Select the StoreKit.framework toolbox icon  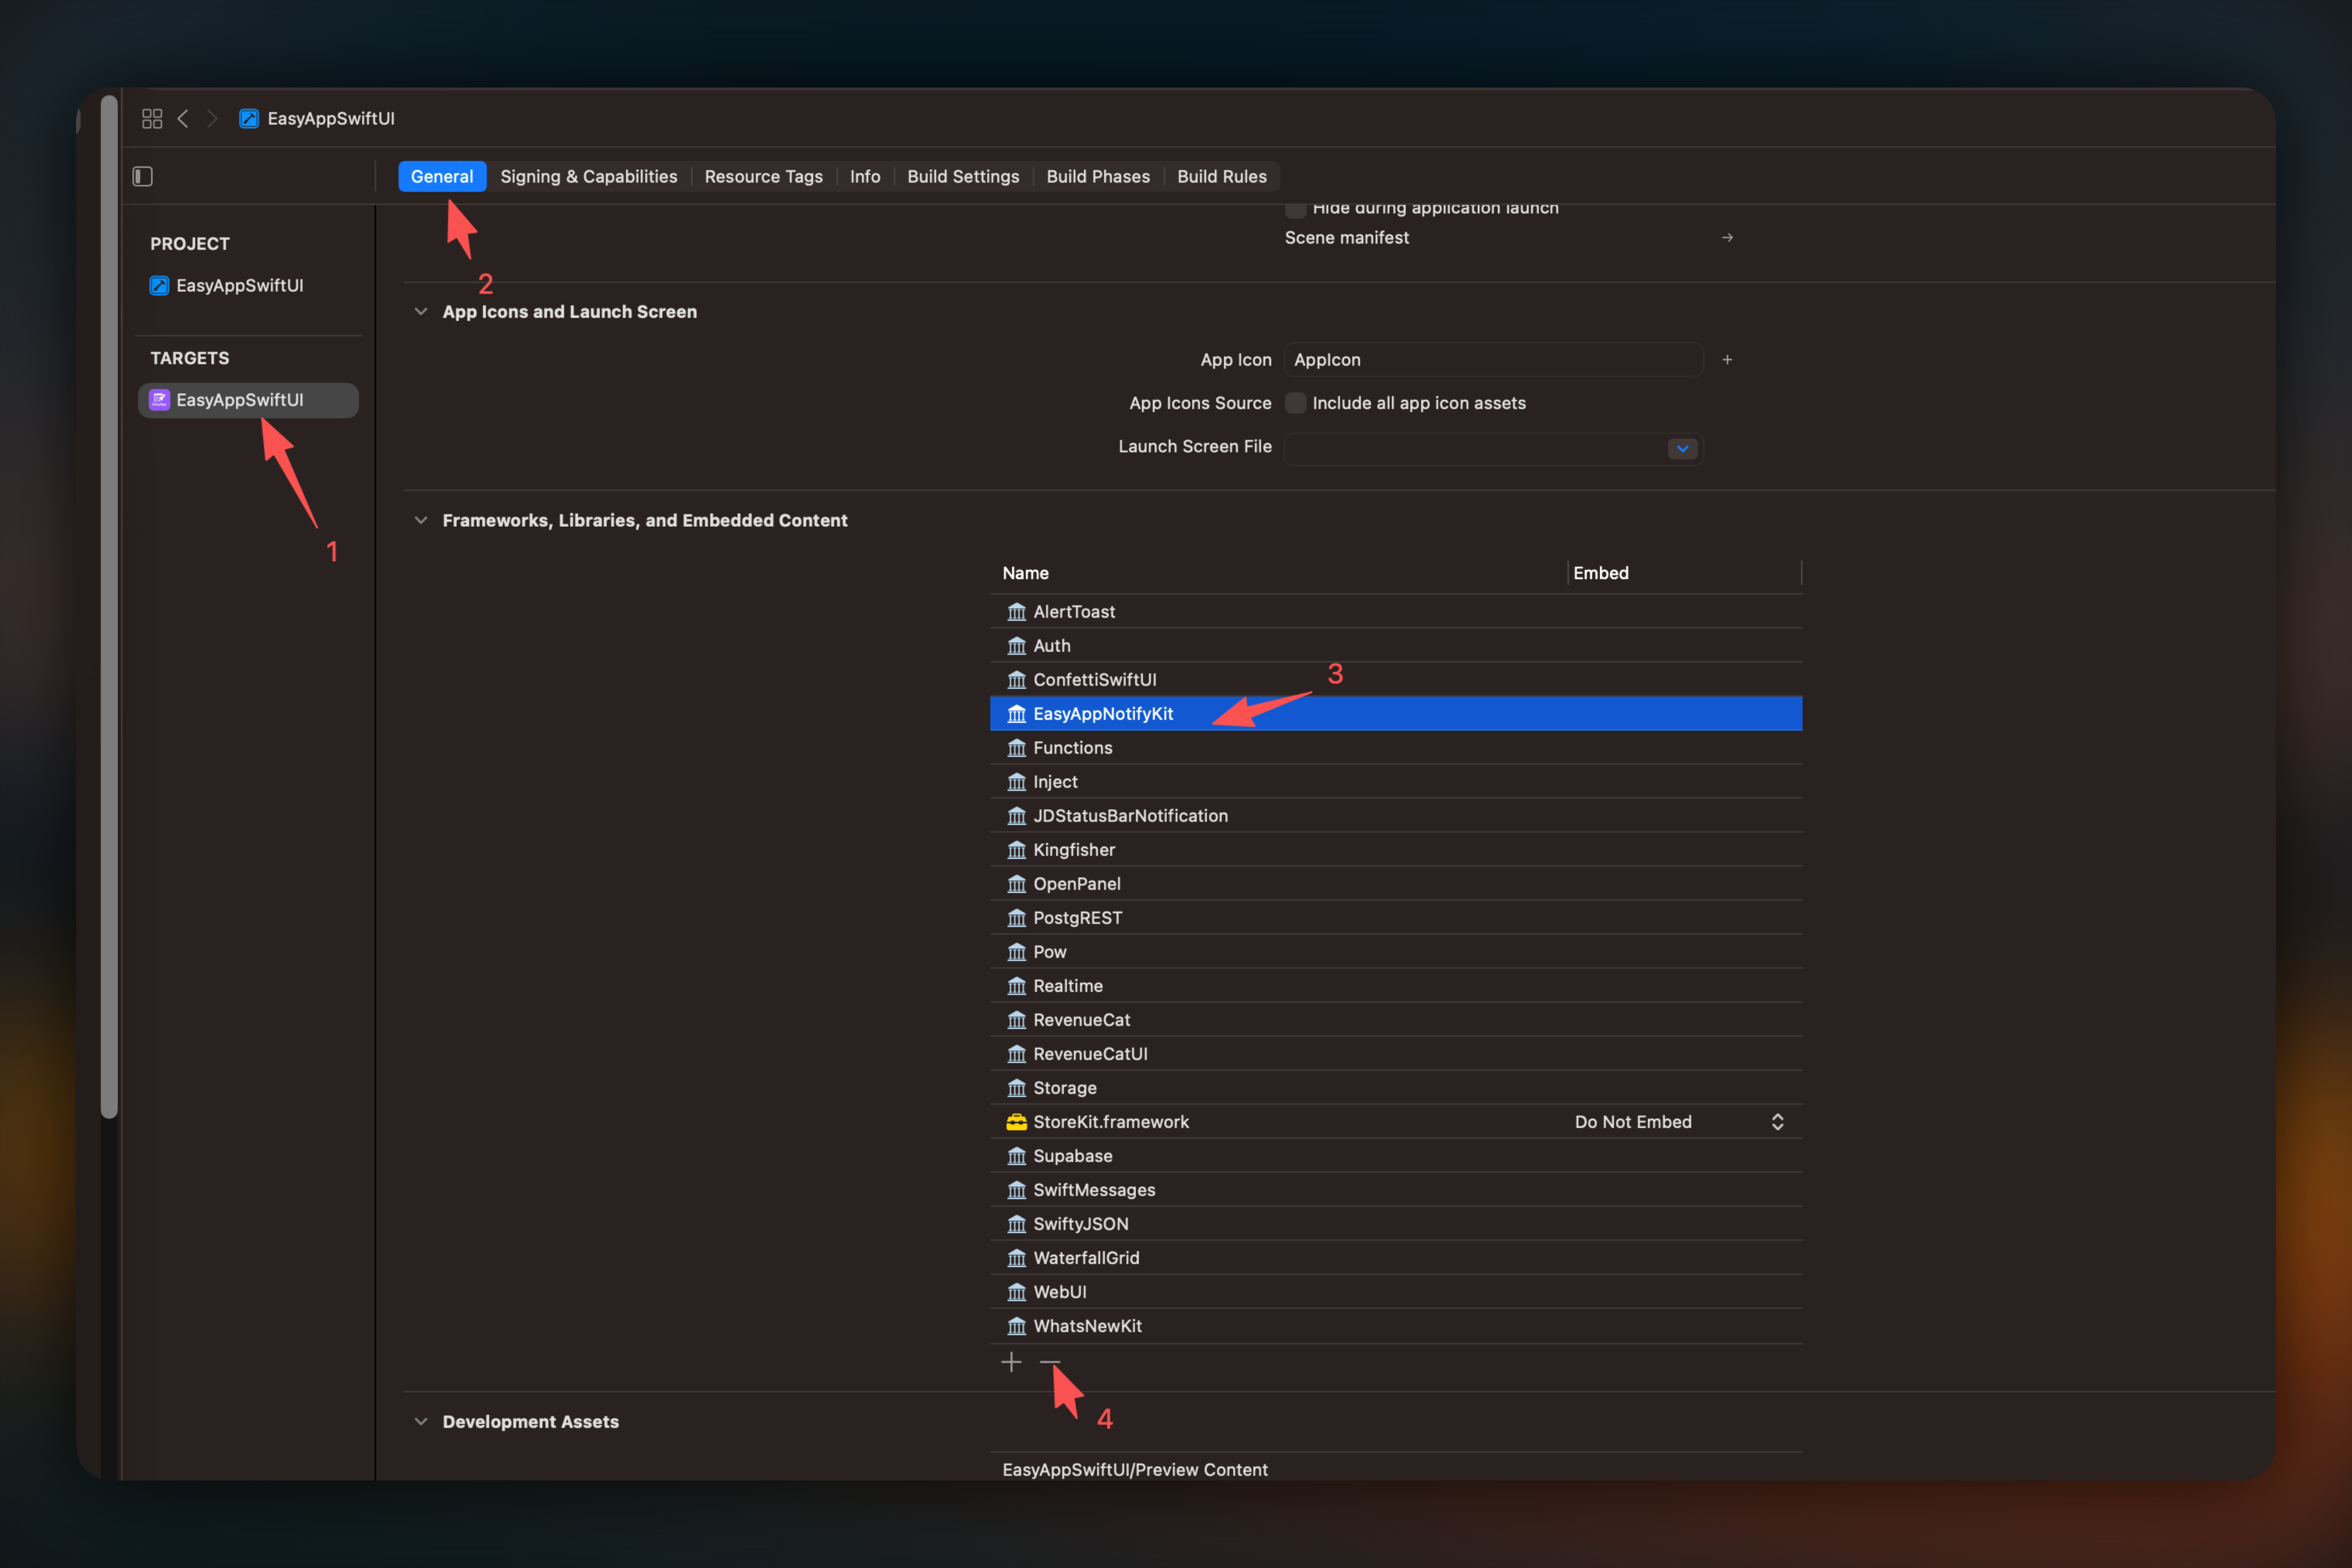tap(1016, 1122)
